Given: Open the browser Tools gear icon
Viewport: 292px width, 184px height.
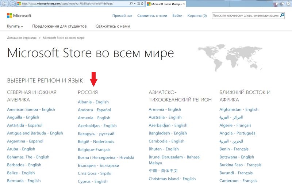Looking at the screenshot, I should (x=288, y=4).
